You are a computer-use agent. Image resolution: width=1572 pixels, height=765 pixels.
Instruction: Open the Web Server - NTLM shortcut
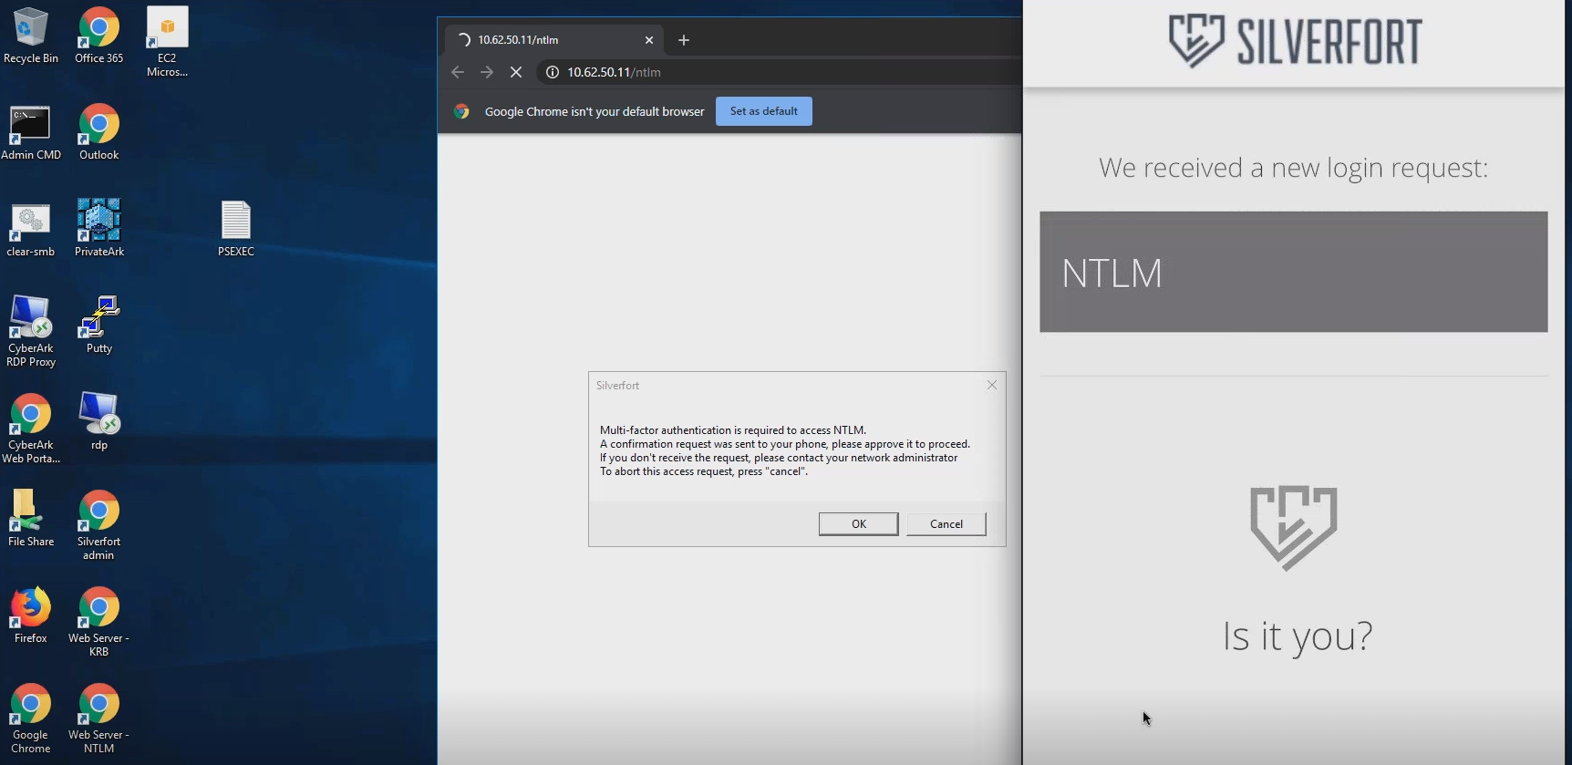tap(98, 718)
